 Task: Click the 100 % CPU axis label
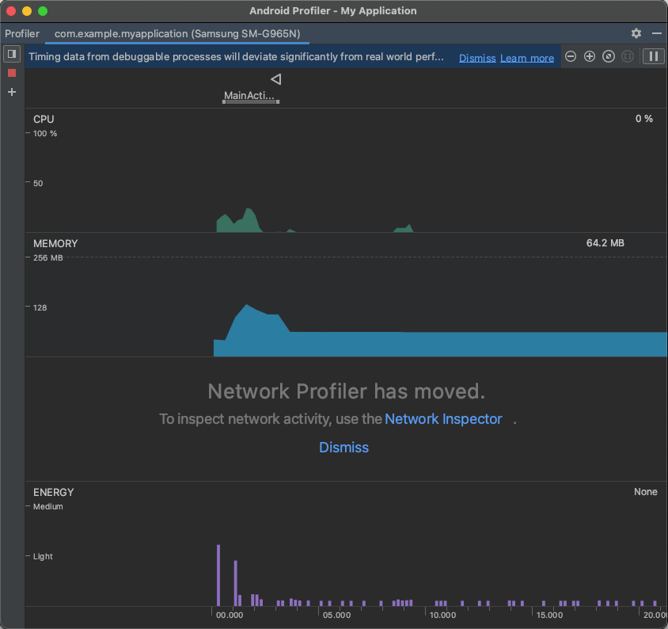pyautogui.click(x=45, y=133)
